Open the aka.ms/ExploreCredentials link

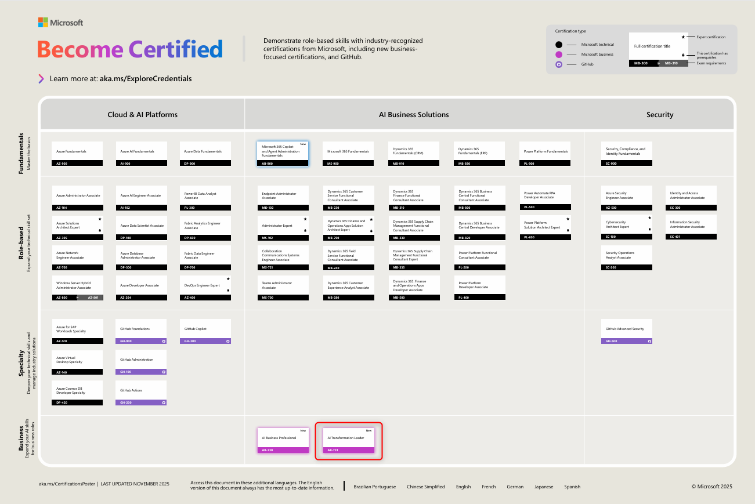pyautogui.click(x=146, y=78)
